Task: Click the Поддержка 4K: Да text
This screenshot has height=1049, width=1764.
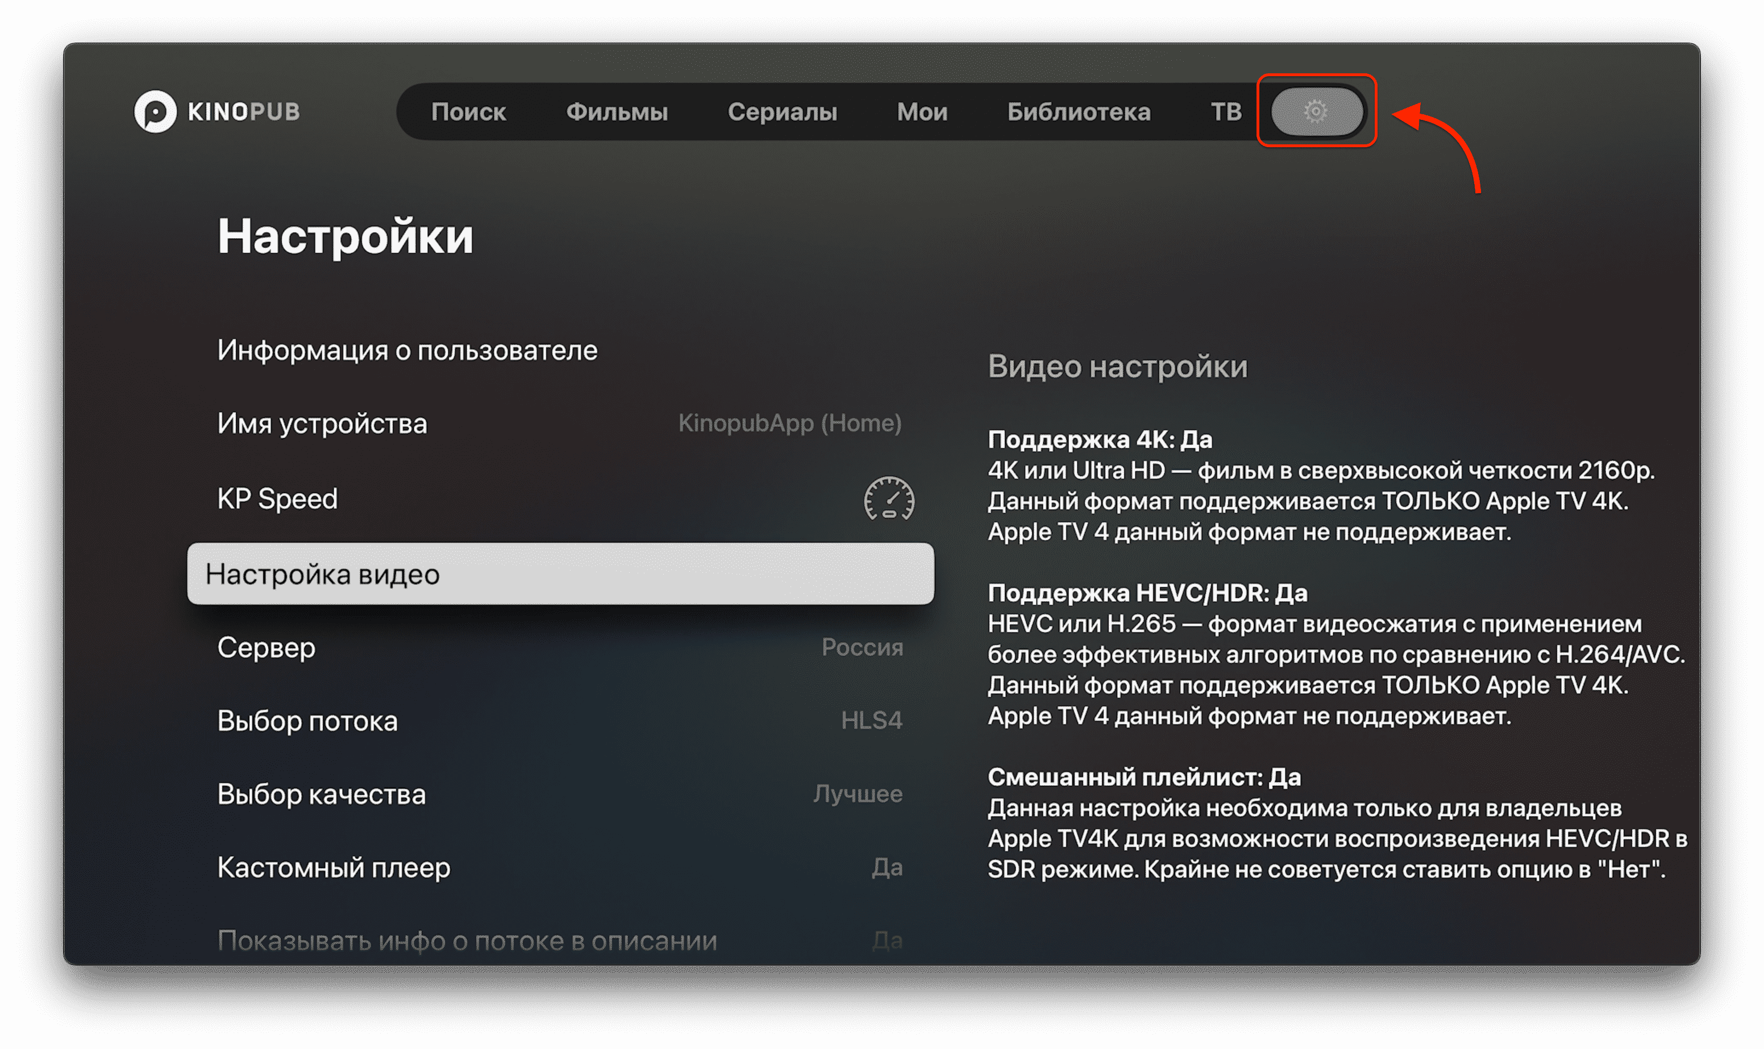Action: 1100,440
